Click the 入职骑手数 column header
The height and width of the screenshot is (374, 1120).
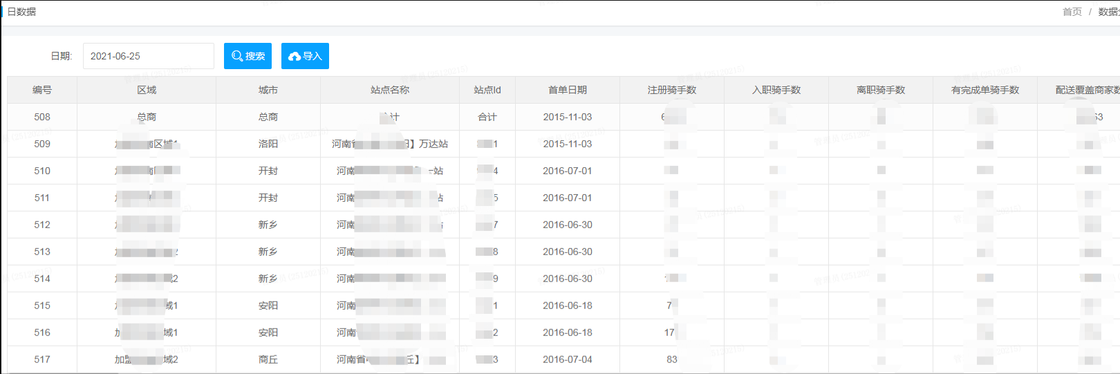pyautogui.click(x=776, y=90)
